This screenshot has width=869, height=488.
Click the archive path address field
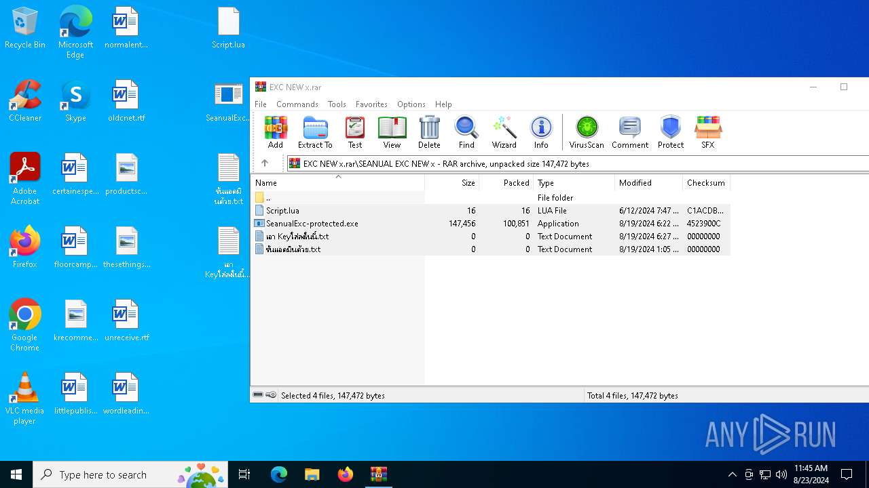click(578, 163)
